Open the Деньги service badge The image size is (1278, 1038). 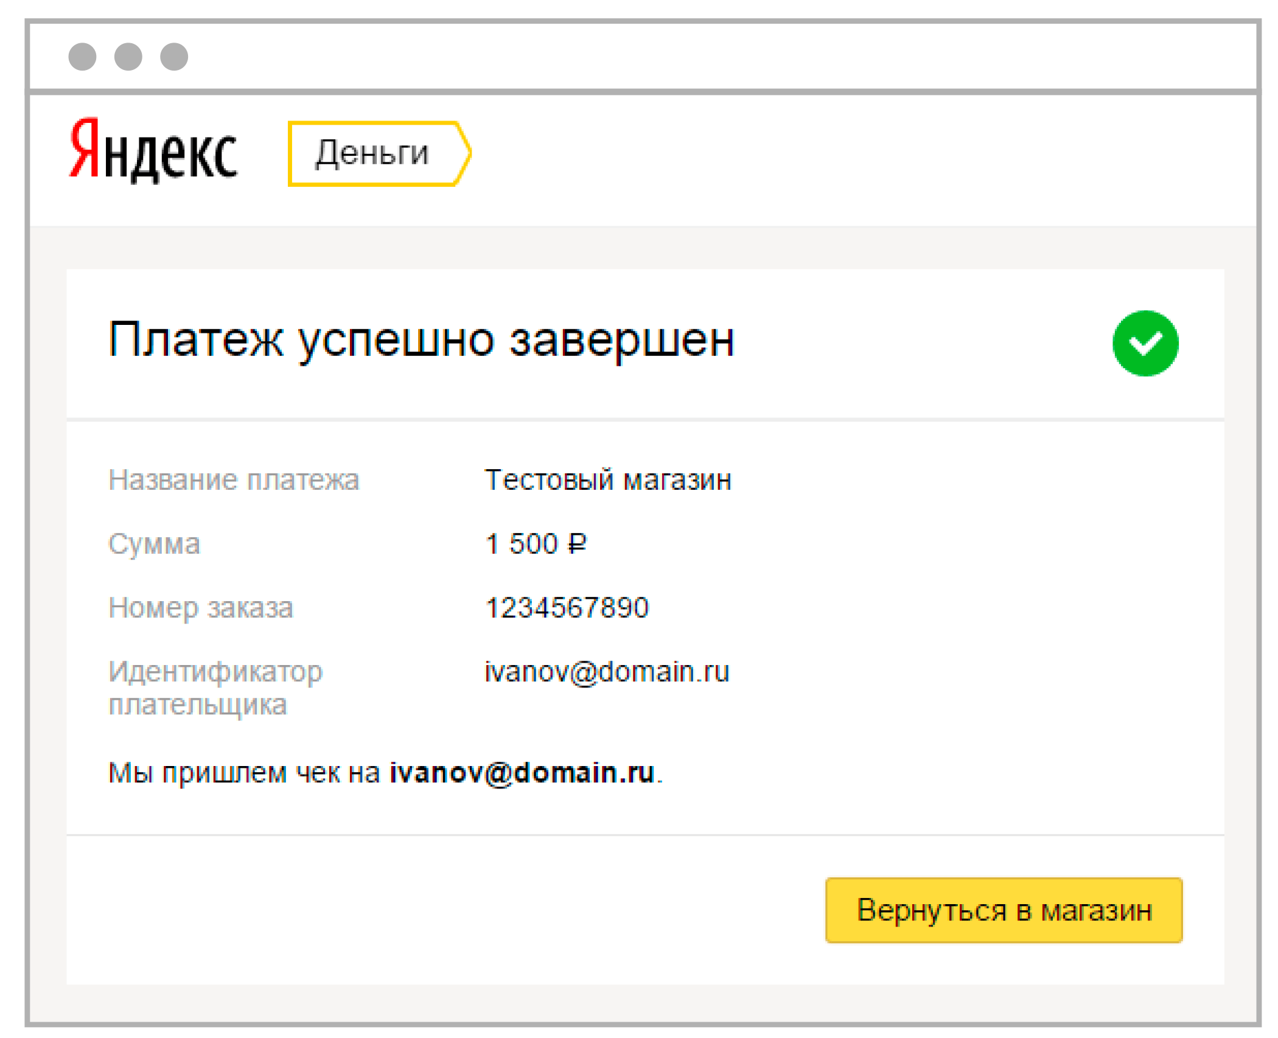click(379, 153)
